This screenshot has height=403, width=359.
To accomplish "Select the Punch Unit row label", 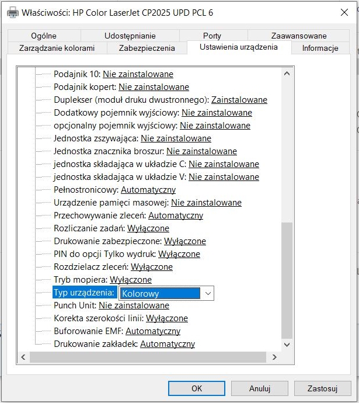I will [75, 305].
